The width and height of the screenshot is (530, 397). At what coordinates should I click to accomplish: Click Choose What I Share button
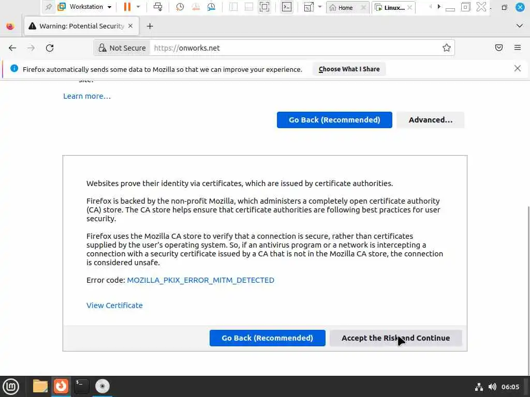tap(349, 69)
